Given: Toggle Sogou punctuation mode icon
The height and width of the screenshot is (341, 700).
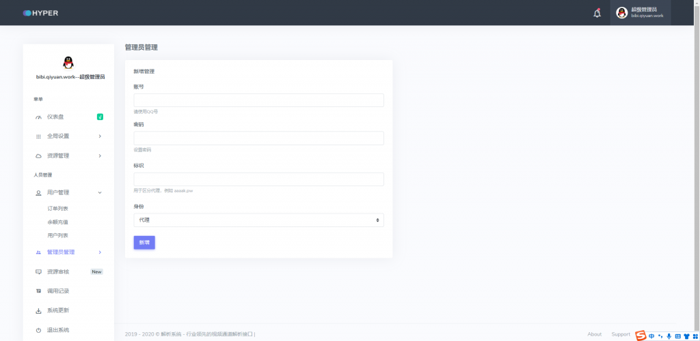Looking at the screenshot, I should click(x=660, y=336).
